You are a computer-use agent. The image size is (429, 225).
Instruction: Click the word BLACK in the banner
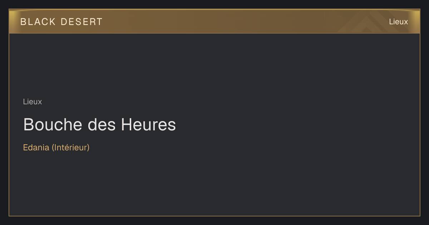(38, 22)
